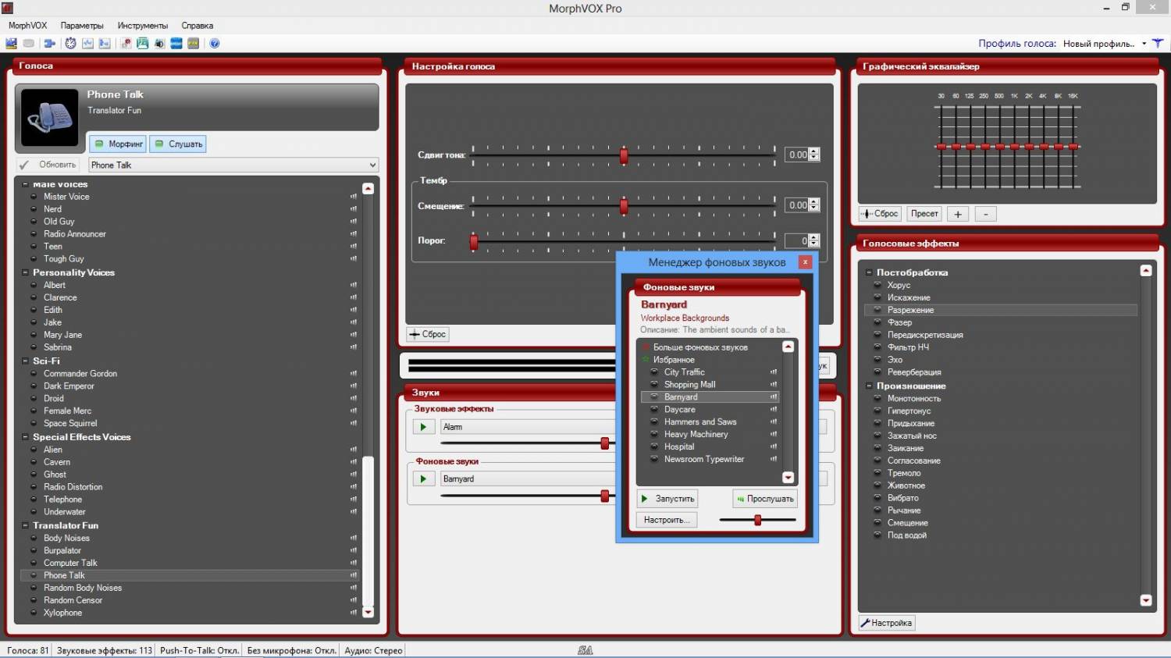Click the speaker icon in the toolbar

tap(159, 44)
